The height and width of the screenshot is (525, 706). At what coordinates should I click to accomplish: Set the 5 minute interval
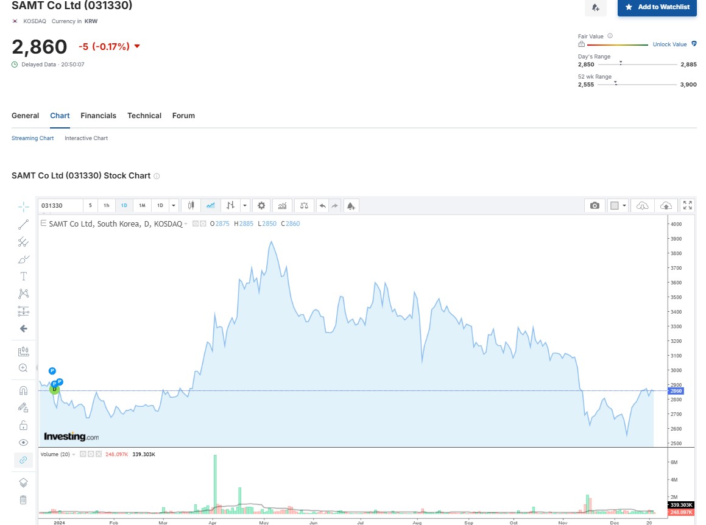[x=90, y=205]
